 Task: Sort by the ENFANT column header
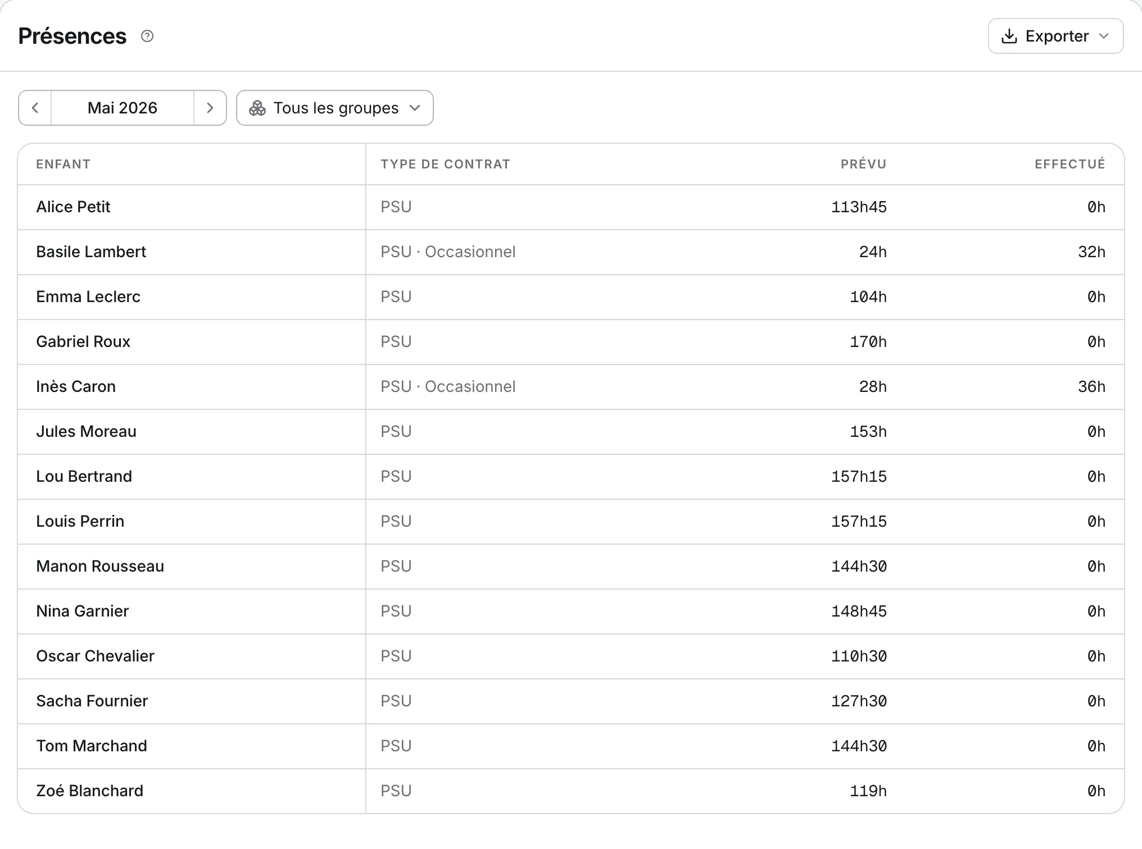coord(64,164)
